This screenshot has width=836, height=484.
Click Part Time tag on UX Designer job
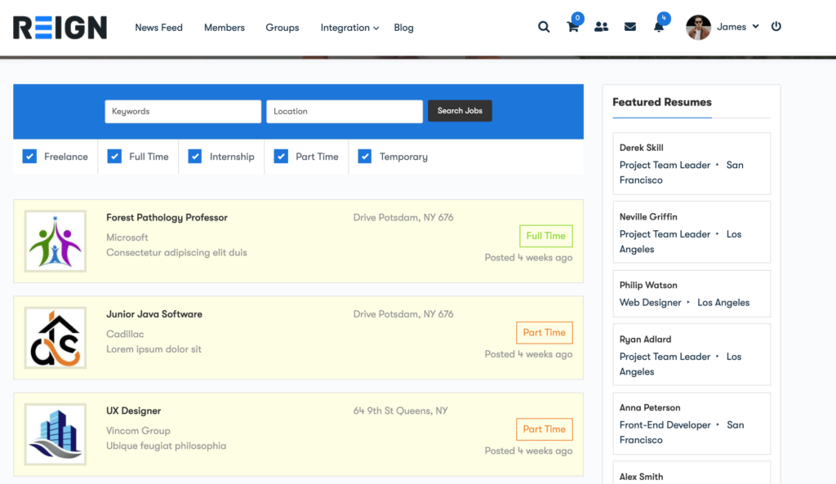(545, 429)
